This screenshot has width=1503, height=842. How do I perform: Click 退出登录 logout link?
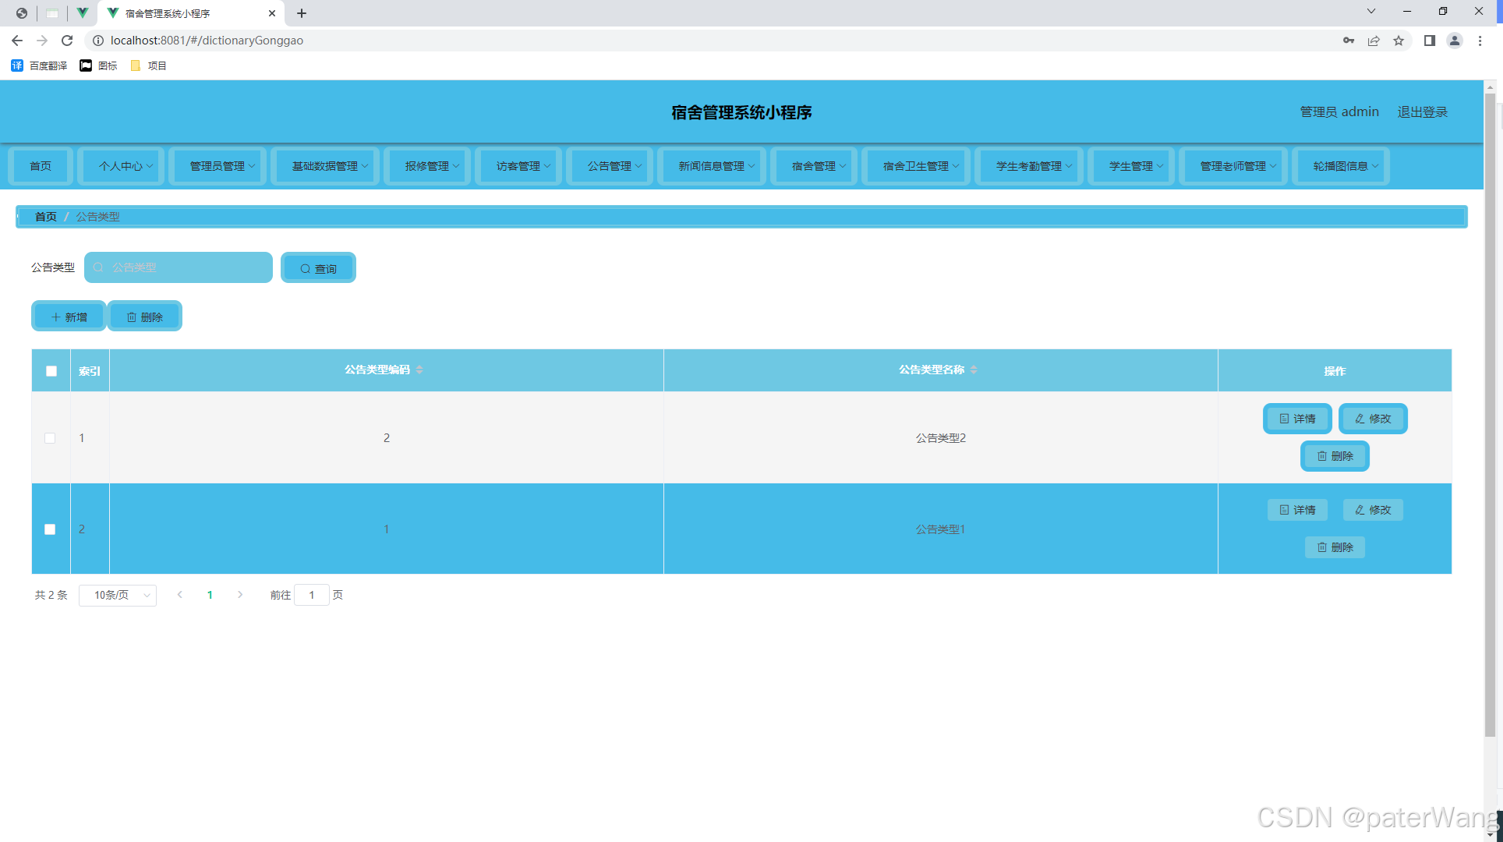click(1422, 112)
